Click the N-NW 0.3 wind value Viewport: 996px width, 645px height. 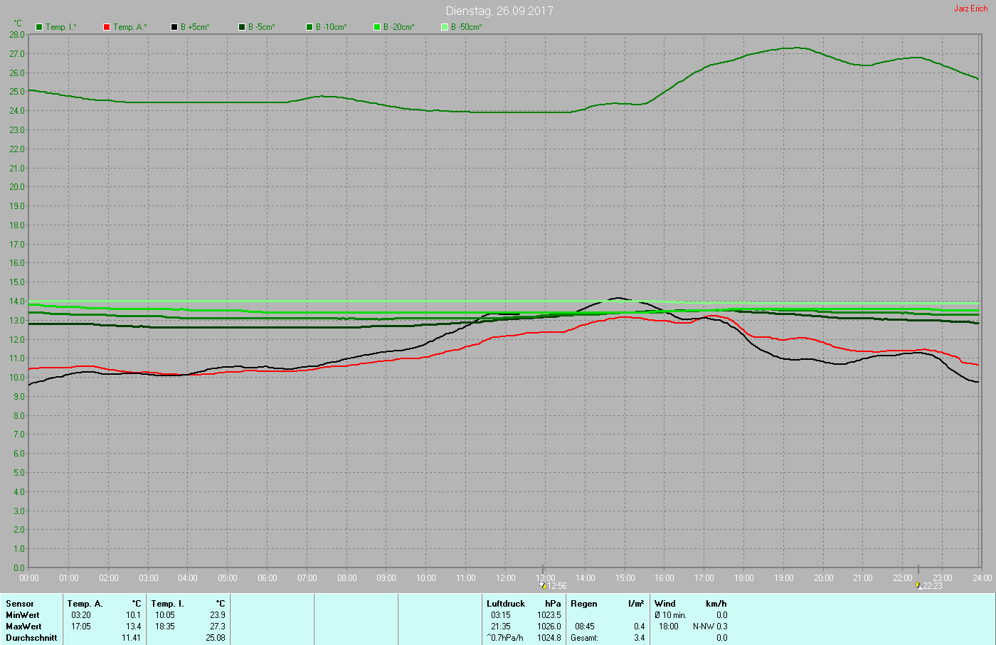[710, 627]
